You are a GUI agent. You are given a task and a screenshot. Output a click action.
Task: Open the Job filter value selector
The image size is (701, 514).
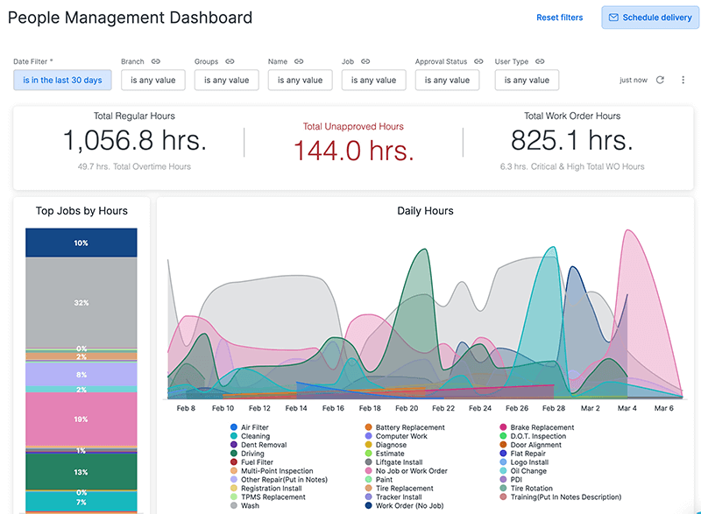click(x=374, y=80)
